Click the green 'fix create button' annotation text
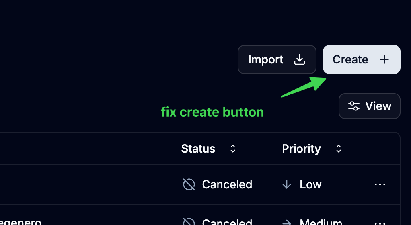This screenshot has height=225, width=411. [x=212, y=112]
